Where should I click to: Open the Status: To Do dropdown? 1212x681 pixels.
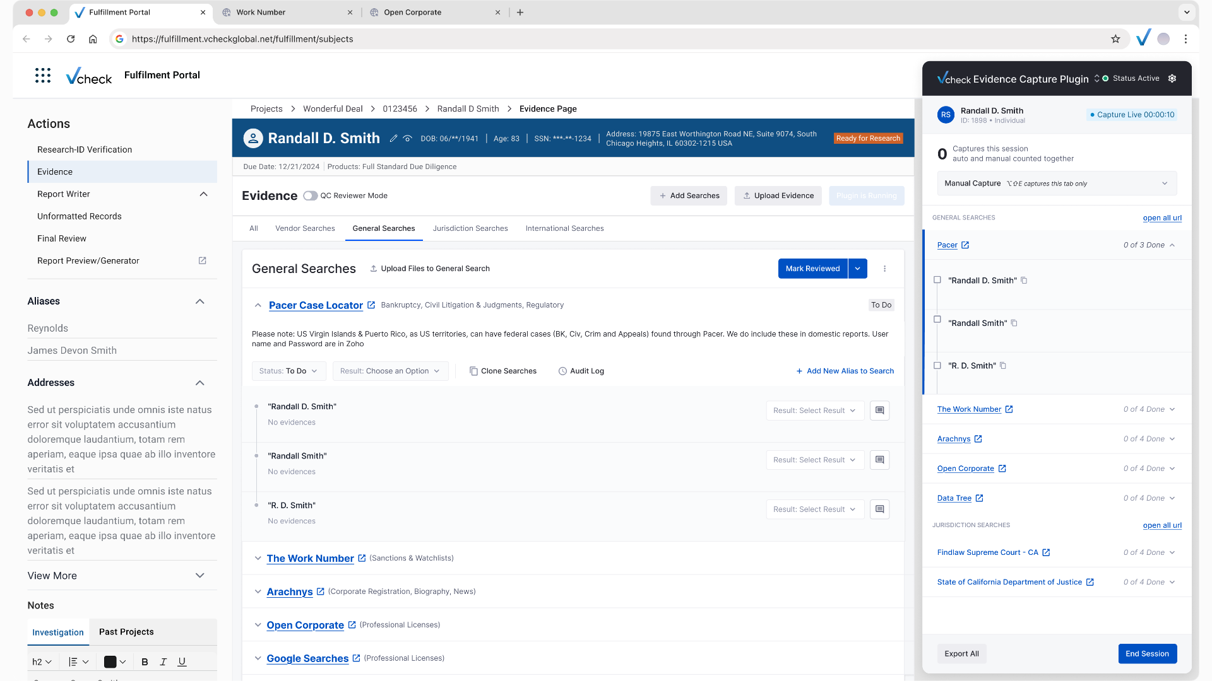pyautogui.click(x=289, y=371)
